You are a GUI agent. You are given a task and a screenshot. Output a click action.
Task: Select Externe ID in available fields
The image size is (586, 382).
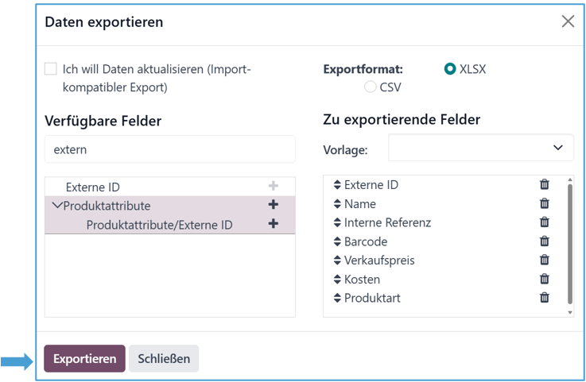click(93, 187)
